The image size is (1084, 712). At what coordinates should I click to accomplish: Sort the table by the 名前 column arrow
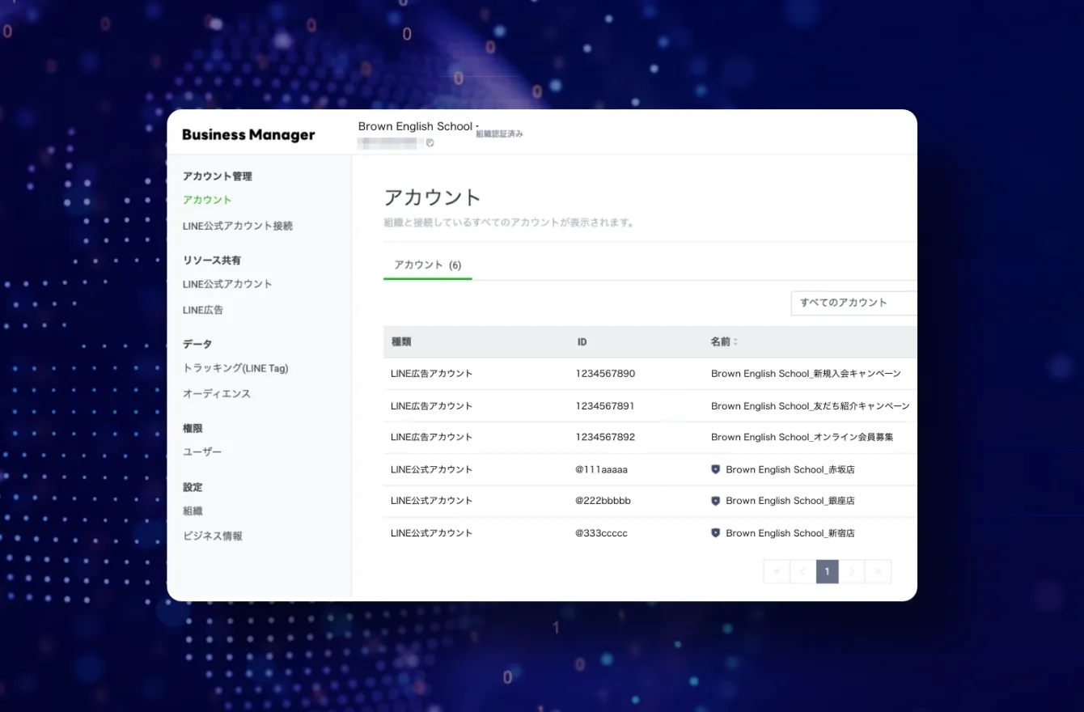pyautogui.click(x=735, y=342)
